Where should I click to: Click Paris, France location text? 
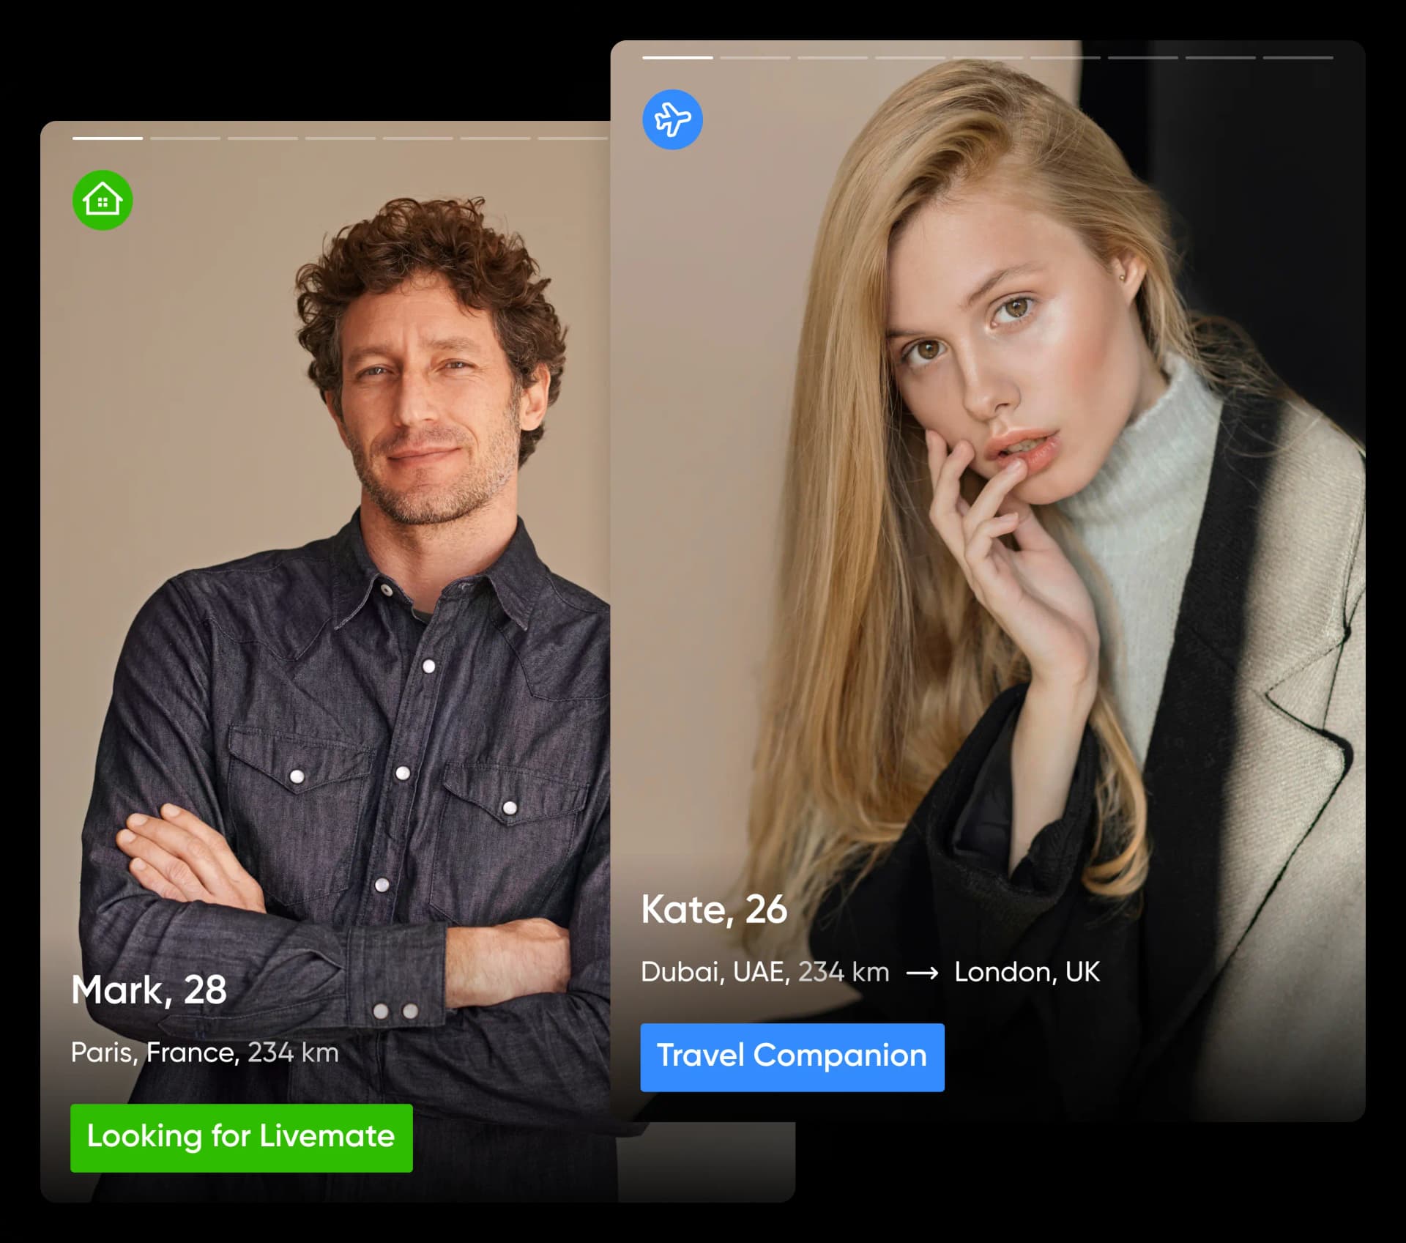coord(154,1053)
